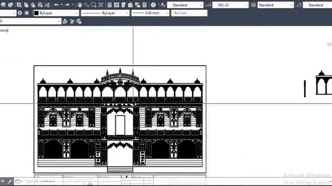Open the Undo history dropdown arrow
Screen dimensions: 332x186
(x=62, y=5)
